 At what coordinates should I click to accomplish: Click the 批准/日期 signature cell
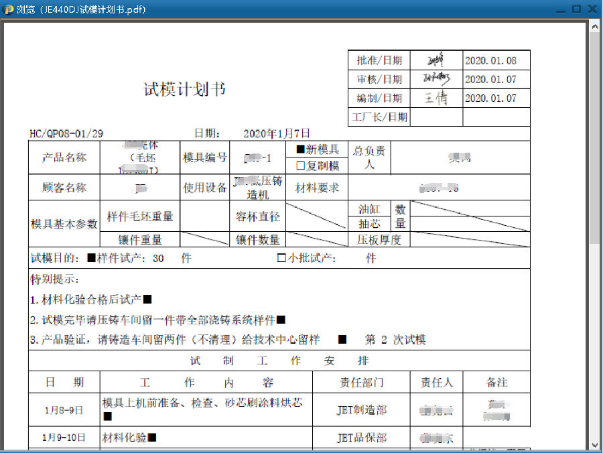(435, 60)
